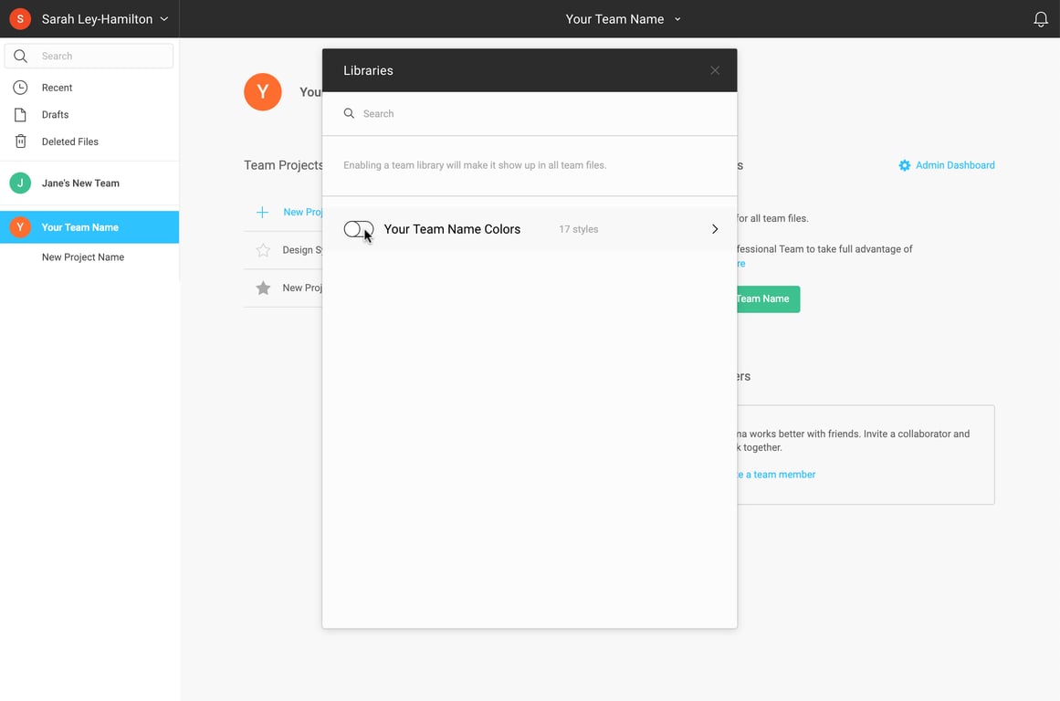Click the outlined star next to Design
This screenshot has width=1060, height=701.
263,250
